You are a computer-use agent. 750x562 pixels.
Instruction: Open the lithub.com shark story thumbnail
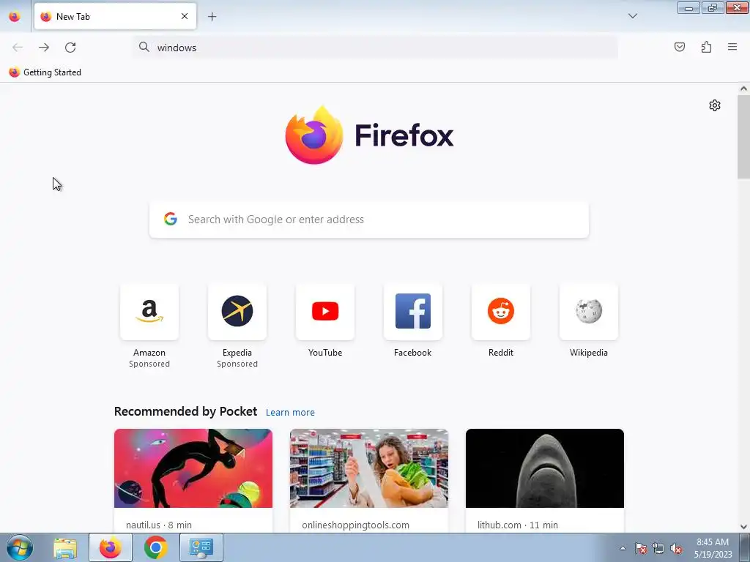coord(545,468)
